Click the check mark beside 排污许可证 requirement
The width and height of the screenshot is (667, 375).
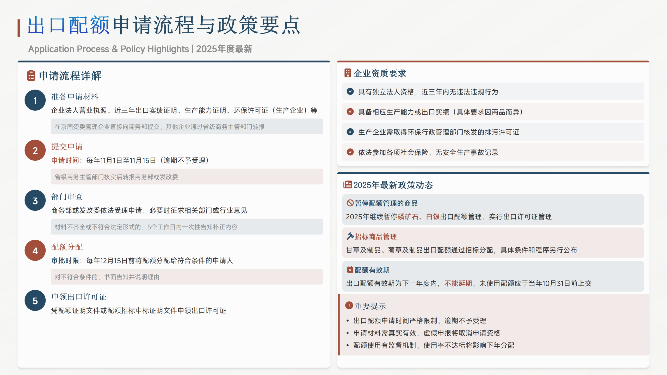[x=350, y=132]
